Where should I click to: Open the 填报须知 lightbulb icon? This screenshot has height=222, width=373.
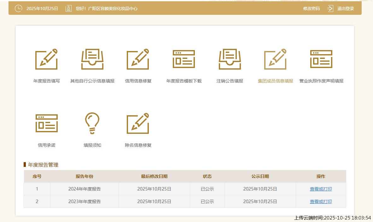[x=92, y=123]
